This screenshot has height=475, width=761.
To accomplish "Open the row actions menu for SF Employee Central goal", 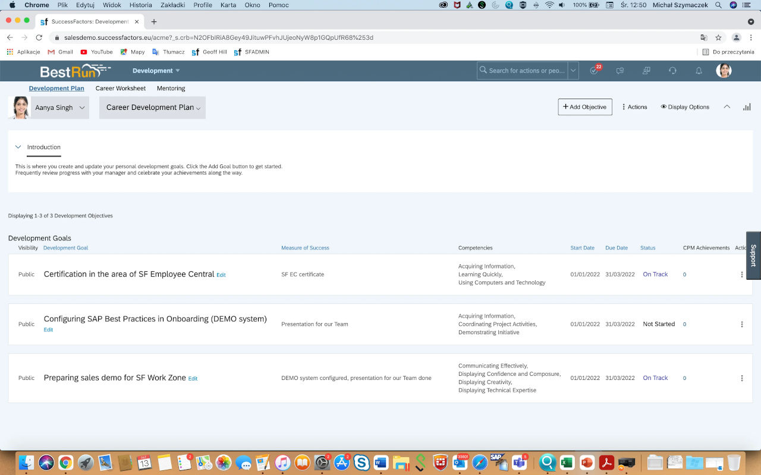I will tap(741, 274).
